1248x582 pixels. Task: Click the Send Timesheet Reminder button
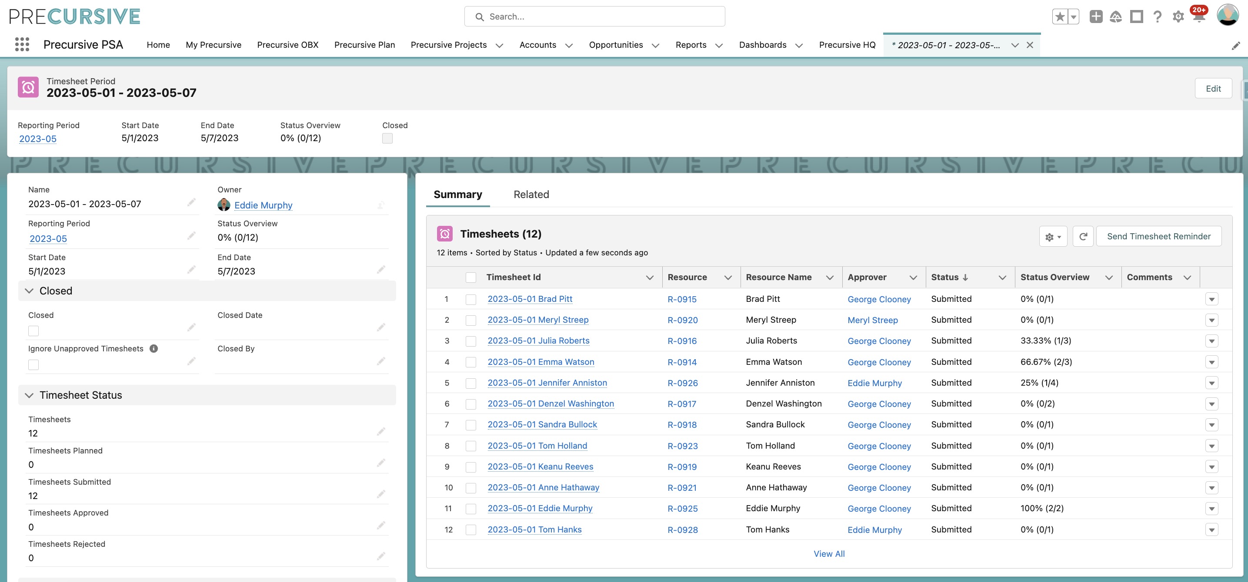click(1159, 236)
